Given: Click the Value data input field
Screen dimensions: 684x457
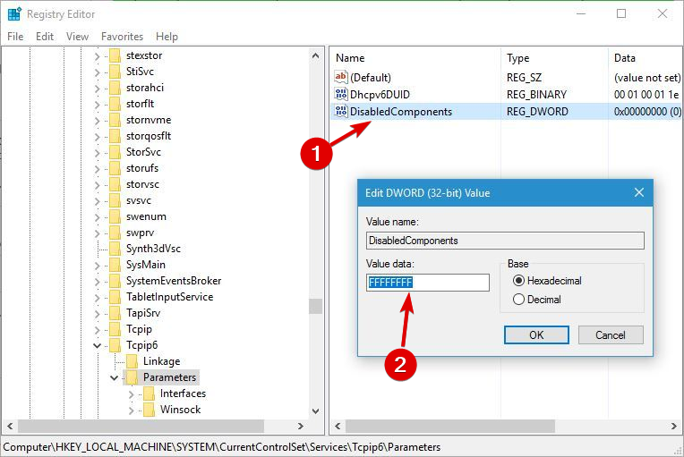Looking at the screenshot, I should click(428, 283).
